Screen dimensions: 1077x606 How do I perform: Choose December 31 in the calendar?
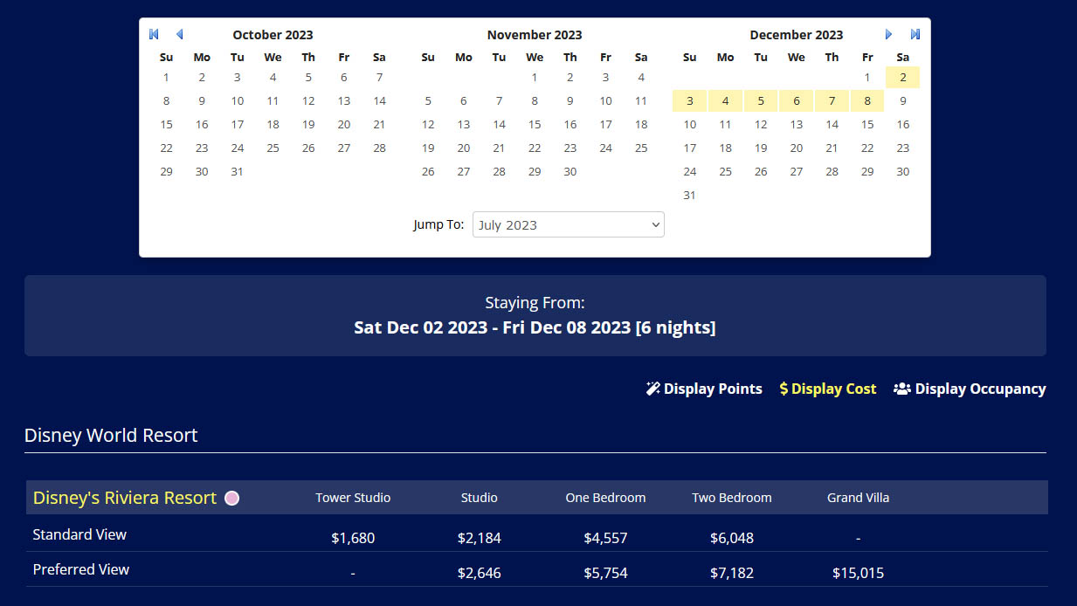(x=690, y=196)
